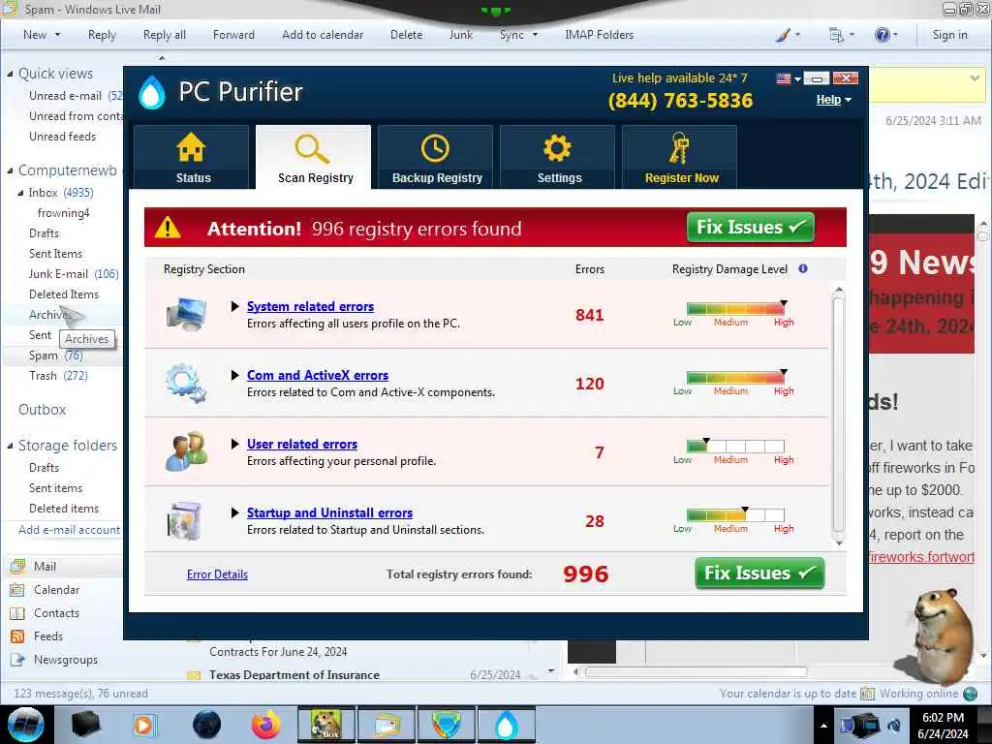Click the warning triangle icon in Attention banner
Screen dimensions: 992x744
click(x=168, y=227)
